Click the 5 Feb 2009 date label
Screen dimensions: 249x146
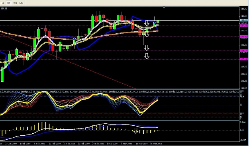(40, 144)
